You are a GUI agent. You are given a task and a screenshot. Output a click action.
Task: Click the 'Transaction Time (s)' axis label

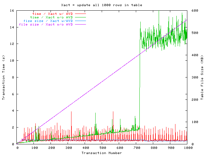tap(4, 77)
